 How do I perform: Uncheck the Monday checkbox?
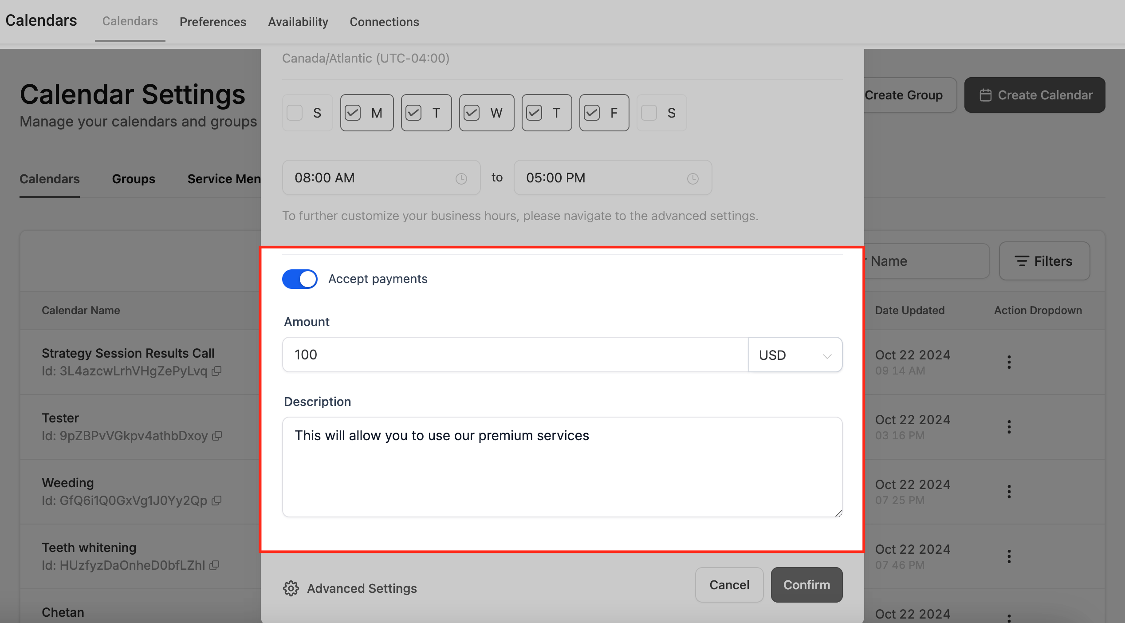click(353, 113)
